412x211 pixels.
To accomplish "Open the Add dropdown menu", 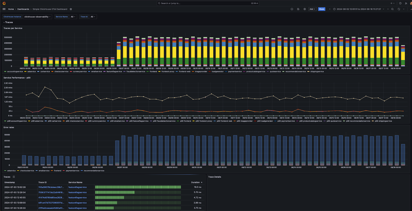I will pos(312,9).
